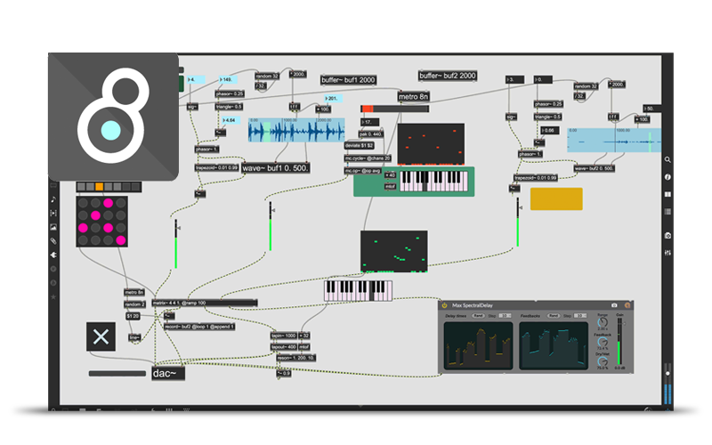Viewport: 712px width, 445px height.
Task: Select the wave~ buf1 0. 500. object
Action: pos(276,168)
